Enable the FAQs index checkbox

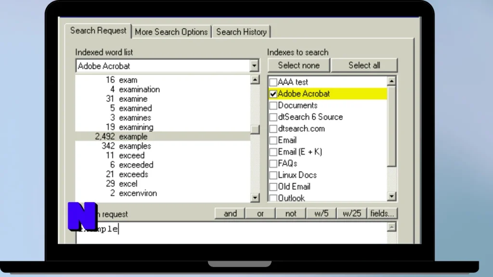point(273,164)
